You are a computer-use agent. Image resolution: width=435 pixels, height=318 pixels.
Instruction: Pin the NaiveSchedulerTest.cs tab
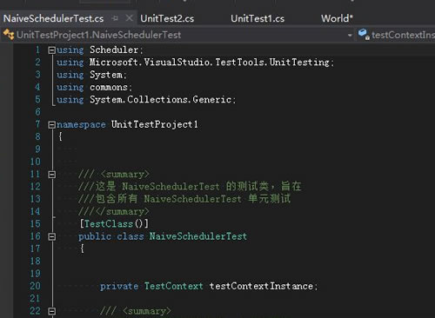tap(115, 18)
